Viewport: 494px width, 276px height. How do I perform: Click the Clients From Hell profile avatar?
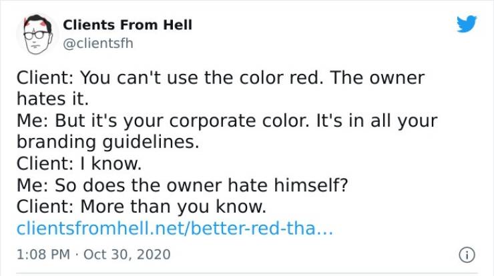tap(37, 34)
